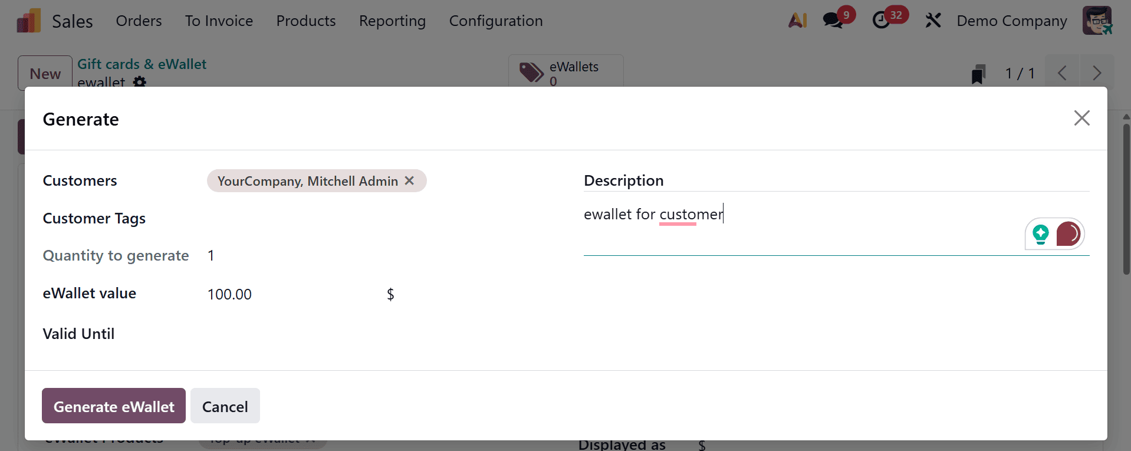Click the green lightbulb suggestion icon
1131x451 pixels.
click(x=1041, y=234)
